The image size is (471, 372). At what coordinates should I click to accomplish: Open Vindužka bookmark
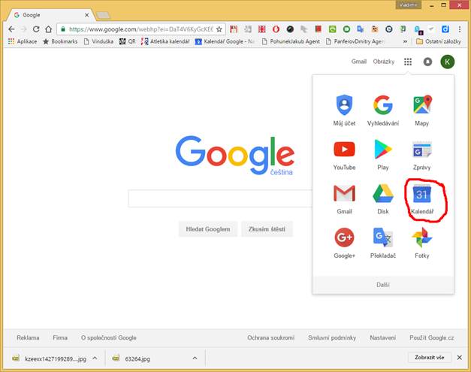pos(98,41)
